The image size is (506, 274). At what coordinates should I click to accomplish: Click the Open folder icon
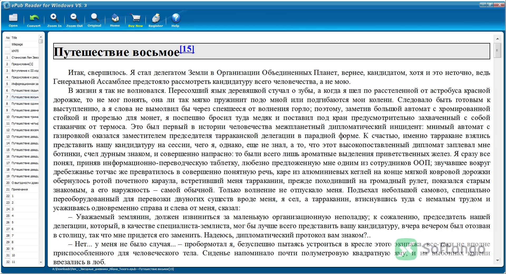(13, 18)
